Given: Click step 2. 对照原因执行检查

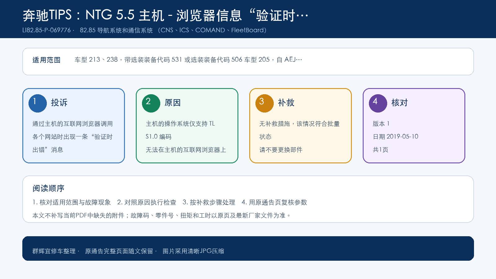Looking at the screenshot, I should 147,202.
